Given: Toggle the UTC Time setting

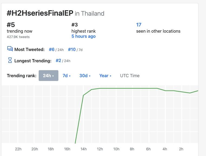Looking at the screenshot, I should pyautogui.click(x=130, y=76).
